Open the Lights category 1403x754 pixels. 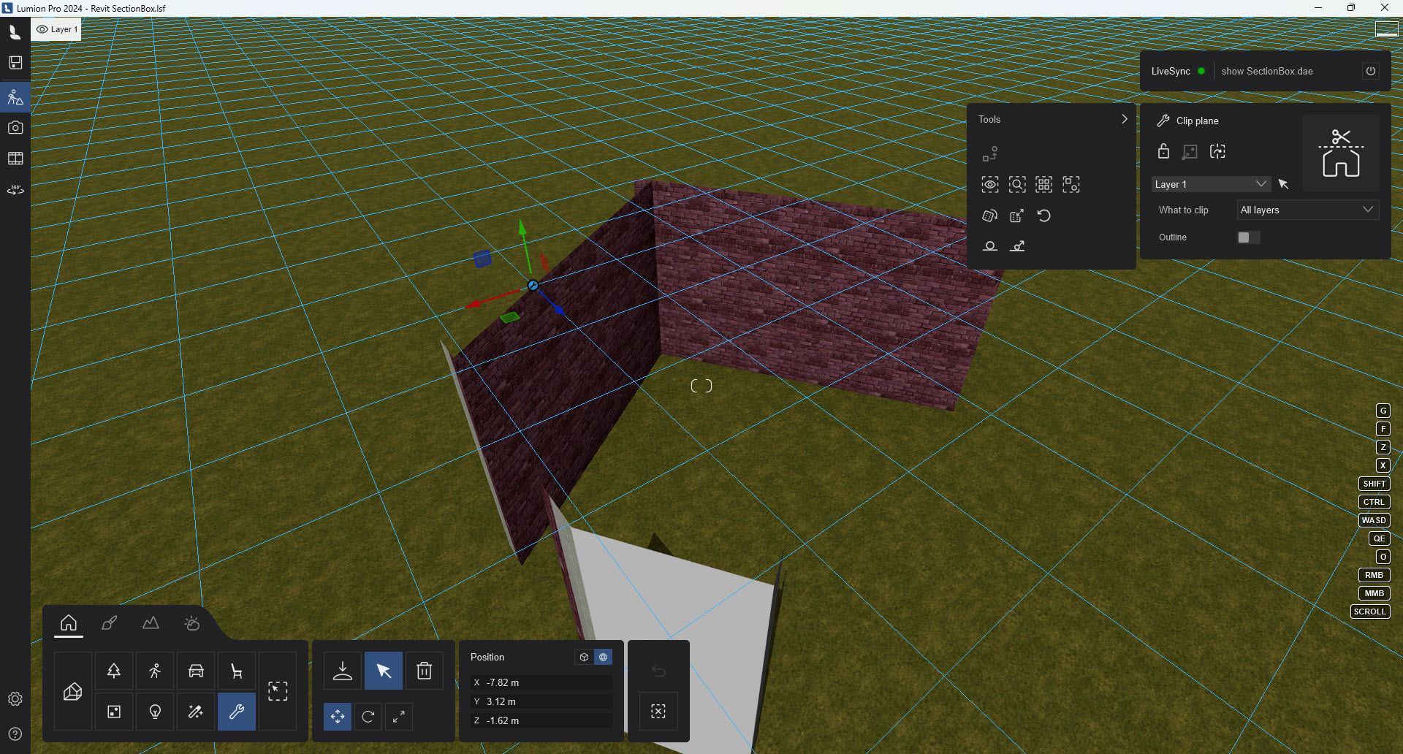click(154, 711)
